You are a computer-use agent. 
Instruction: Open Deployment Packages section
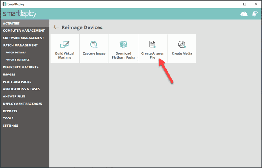coord(25,104)
